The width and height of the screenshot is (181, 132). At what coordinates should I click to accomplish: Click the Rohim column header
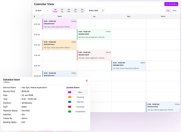[163, 16]
